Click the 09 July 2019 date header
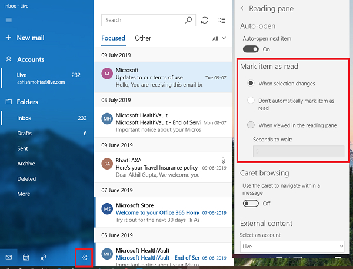 tap(116, 55)
